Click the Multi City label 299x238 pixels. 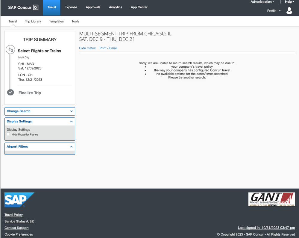point(24,57)
